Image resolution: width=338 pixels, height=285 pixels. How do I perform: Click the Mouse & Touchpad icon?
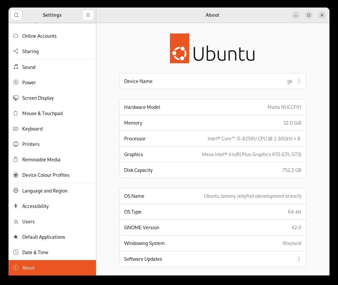[16, 113]
